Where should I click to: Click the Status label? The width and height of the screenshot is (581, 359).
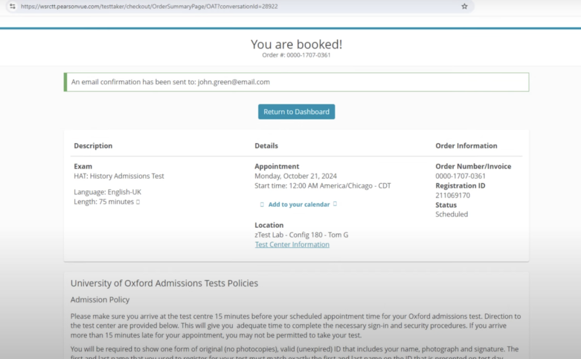pyautogui.click(x=446, y=205)
